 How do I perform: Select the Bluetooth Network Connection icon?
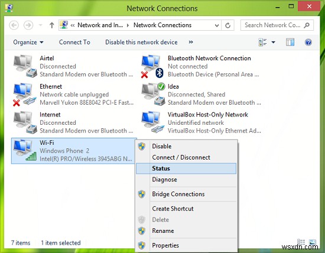[153, 66]
